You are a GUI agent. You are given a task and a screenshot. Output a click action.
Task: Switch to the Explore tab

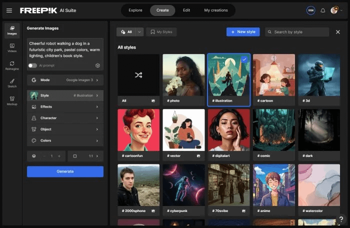pyautogui.click(x=135, y=10)
